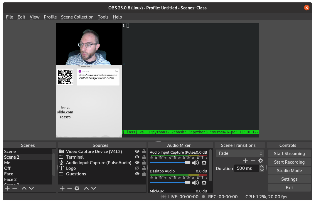Move source up in Sources list

[86, 188]
